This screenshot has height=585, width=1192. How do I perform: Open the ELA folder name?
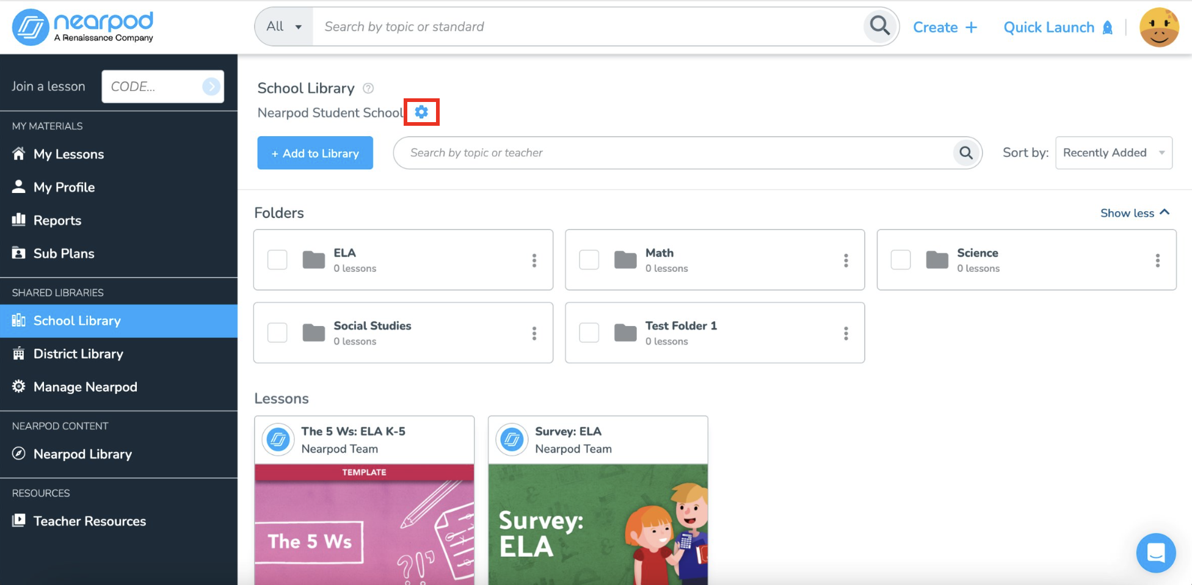click(344, 253)
